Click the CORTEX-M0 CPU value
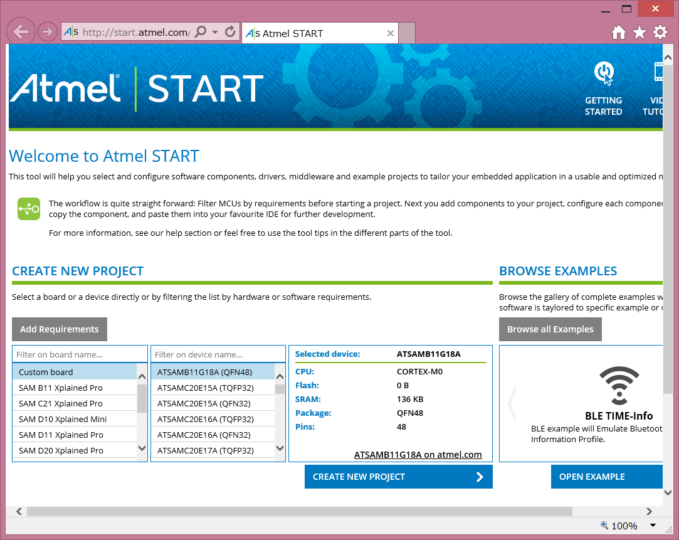 (419, 371)
